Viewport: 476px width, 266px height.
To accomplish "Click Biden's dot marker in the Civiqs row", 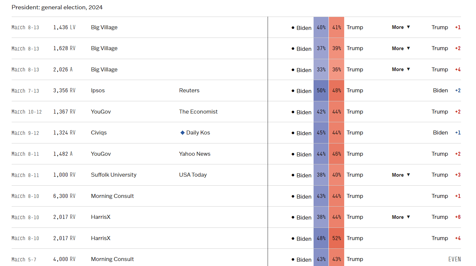I will click(292, 133).
